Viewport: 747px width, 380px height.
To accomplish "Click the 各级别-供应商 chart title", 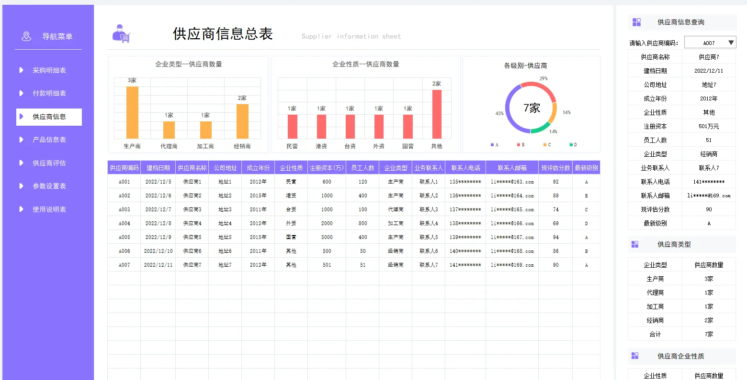I will (525, 65).
